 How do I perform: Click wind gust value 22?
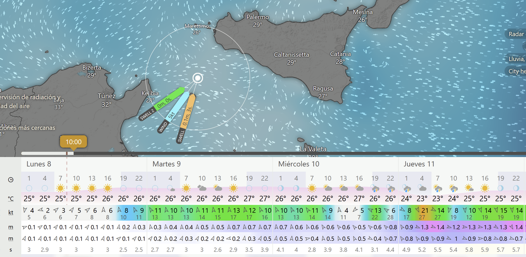click(x=375, y=218)
